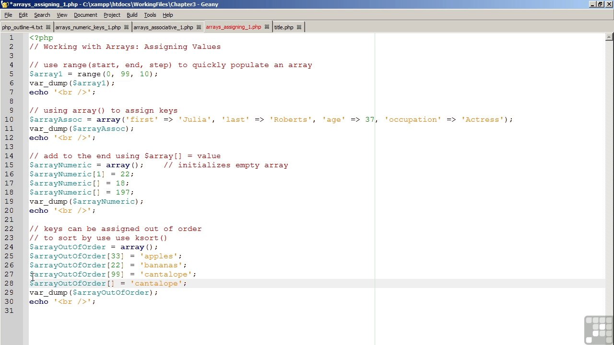Switch to the arrays_numeric_keys_1.php tab
Screen dimensions: 614x345
[x=88, y=27]
